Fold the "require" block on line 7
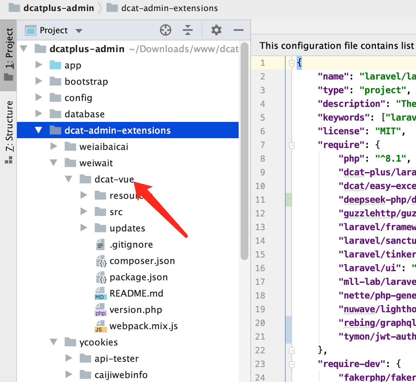416x382 pixels. [292, 145]
